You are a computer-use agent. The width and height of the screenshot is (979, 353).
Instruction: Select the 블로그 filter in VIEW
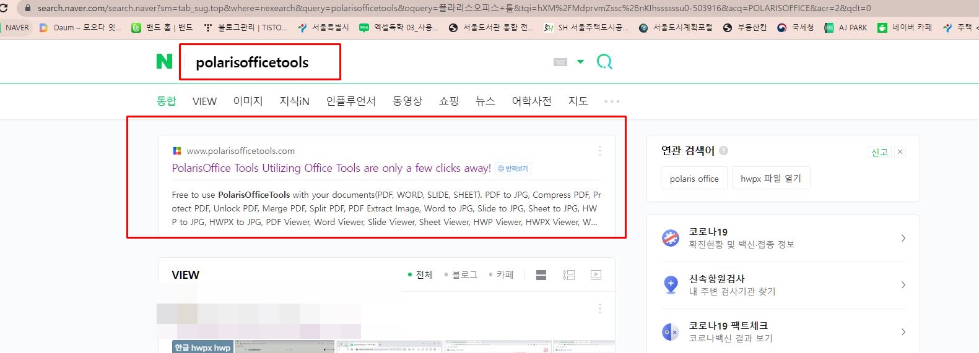[x=461, y=275]
